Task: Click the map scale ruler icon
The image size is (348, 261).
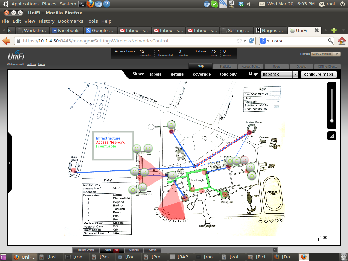Action: pyautogui.click(x=332, y=136)
